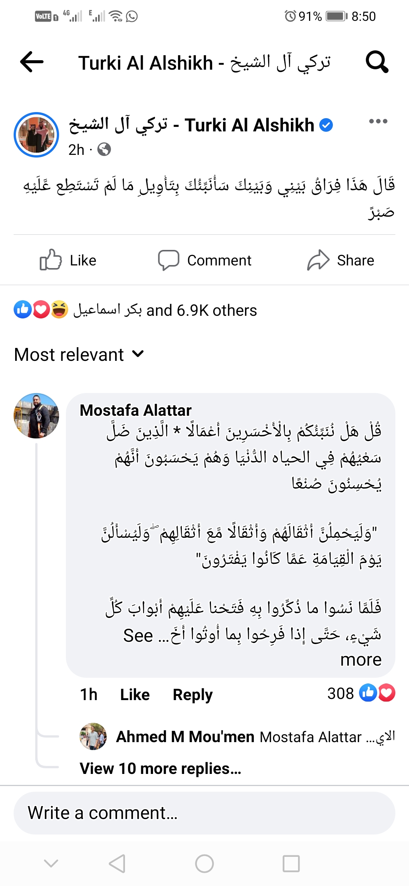Screen dimensions: 409x886
Task: Tap the public globe privacy icon
Action: pyautogui.click(x=104, y=150)
